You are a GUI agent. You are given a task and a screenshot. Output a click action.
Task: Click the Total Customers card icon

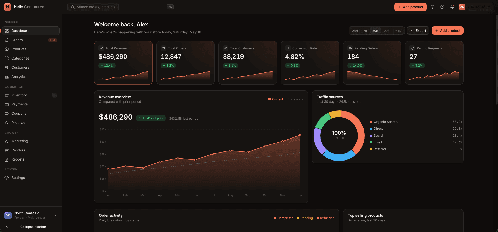[x=226, y=48]
